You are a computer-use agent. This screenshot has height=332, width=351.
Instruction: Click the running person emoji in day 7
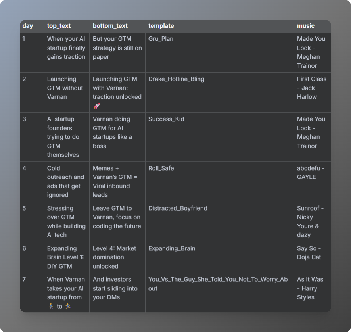pos(68,306)
